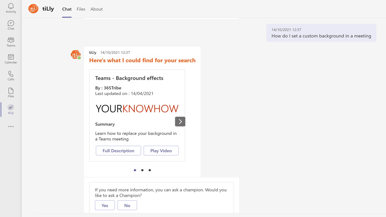Open the Files sidebar icon
The height and width of the screenshot is (217, 386).
pyautogui.click(x=11, y=93)
